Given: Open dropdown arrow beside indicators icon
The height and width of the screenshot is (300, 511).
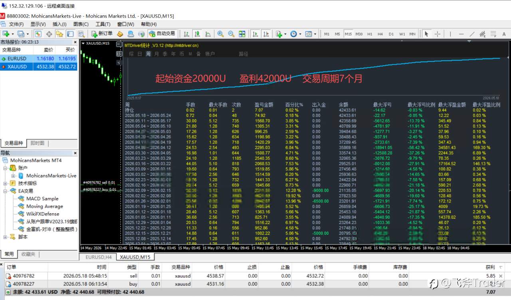Looking at the screenshot, I should point(285,34).
